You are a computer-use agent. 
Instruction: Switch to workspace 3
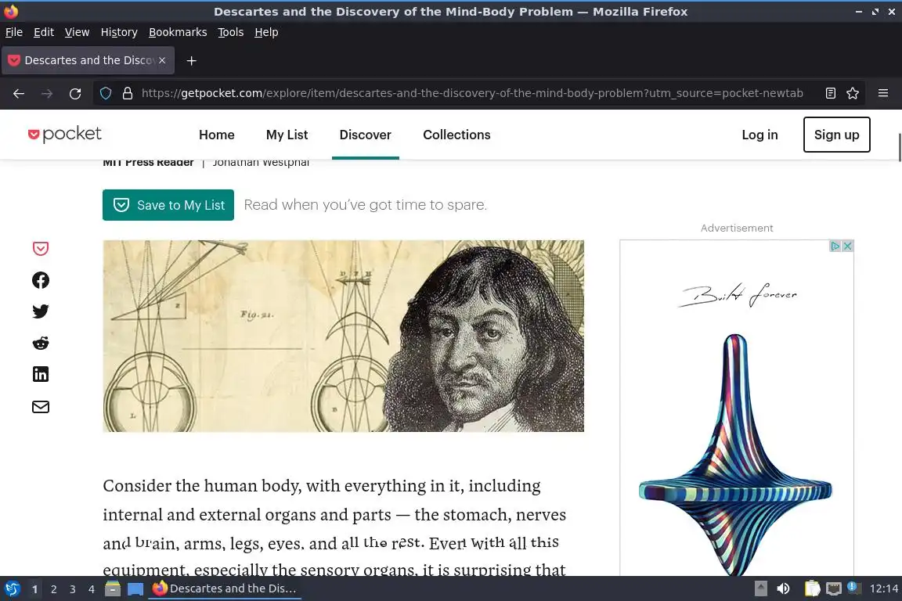tap(73, 589)
